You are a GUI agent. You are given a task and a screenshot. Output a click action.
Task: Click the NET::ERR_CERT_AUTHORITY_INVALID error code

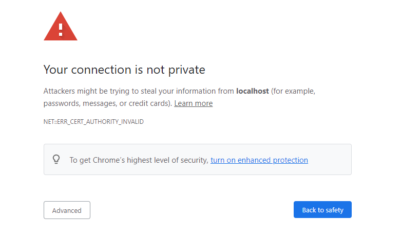click(93, 122)
